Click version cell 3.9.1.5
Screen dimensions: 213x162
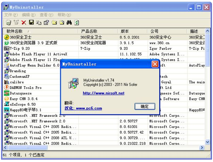tap(127, 43)
